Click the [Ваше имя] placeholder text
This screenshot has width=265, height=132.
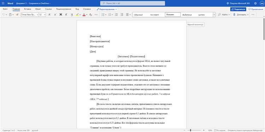point(95,36)
